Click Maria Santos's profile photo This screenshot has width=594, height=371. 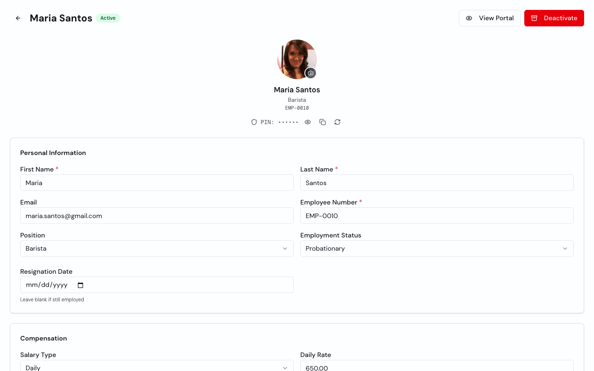(297, 59)
